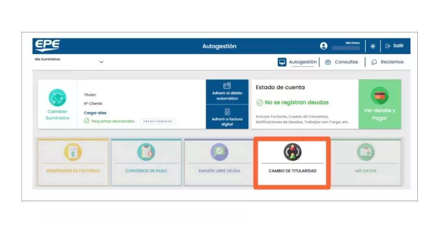
Task: Click the green check icon beside deudas
Action: coord(260,103)
